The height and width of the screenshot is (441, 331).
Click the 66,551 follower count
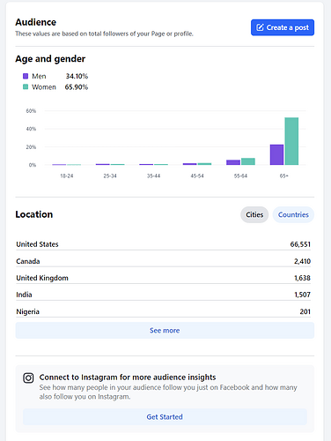coord(300,244)
